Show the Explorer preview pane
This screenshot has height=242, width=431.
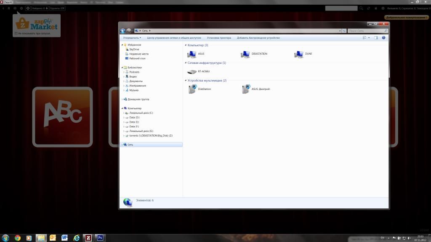tap(376, 37)
